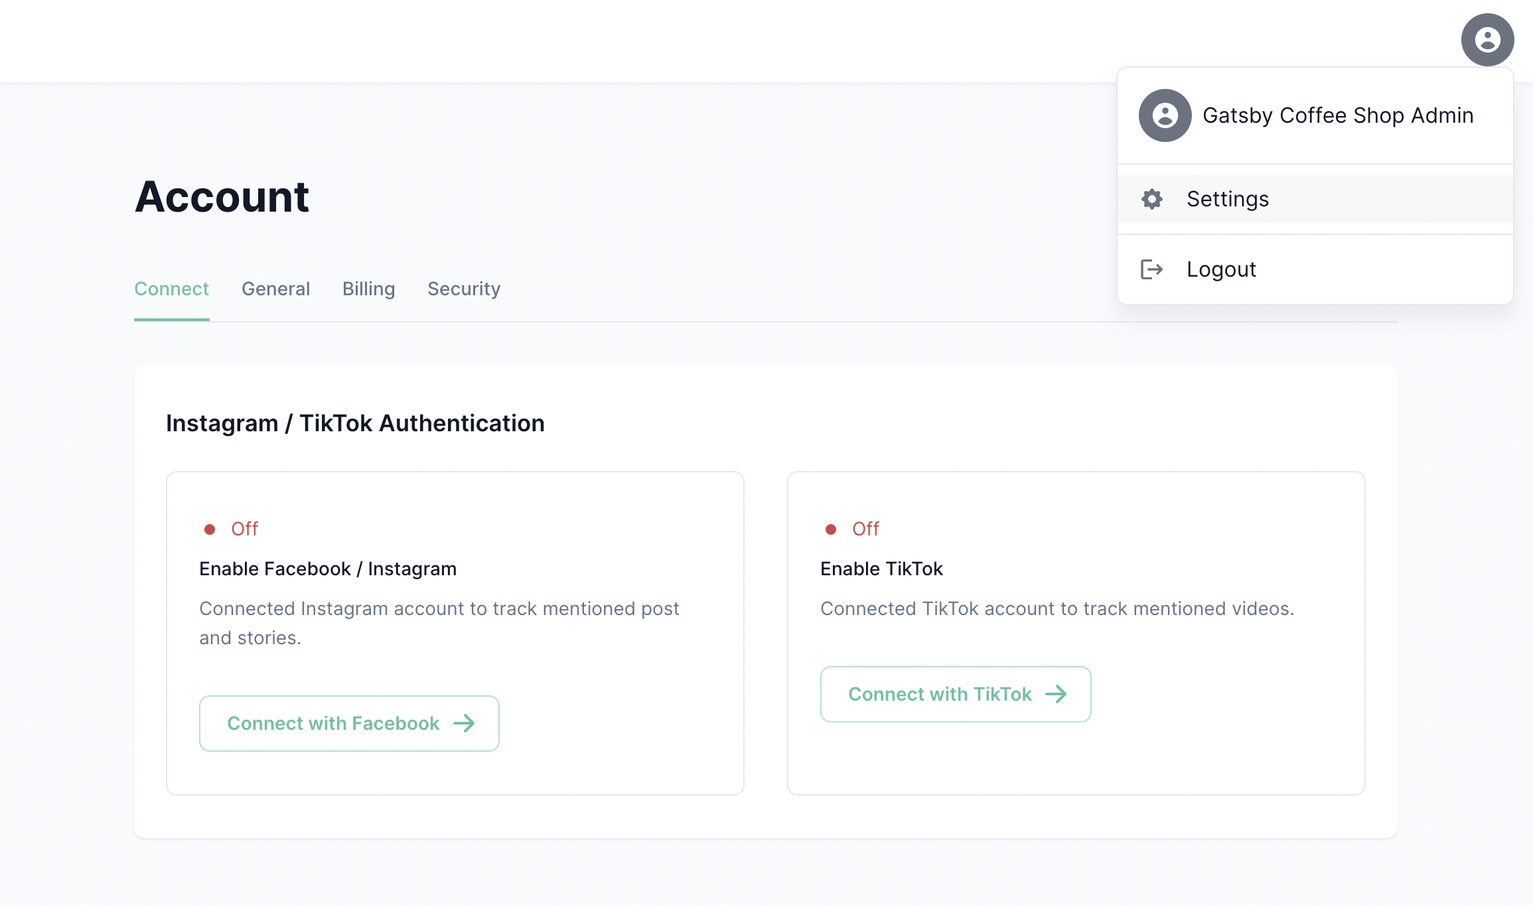Click the arrow icon in Connect with TikTok

pos(1056,694)
